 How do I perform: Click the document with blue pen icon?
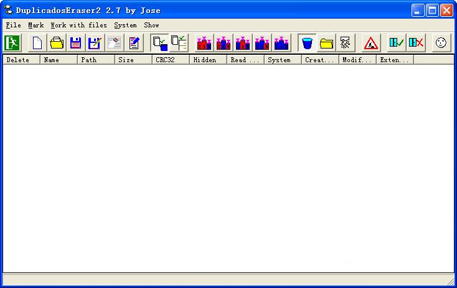click(134, 43)
